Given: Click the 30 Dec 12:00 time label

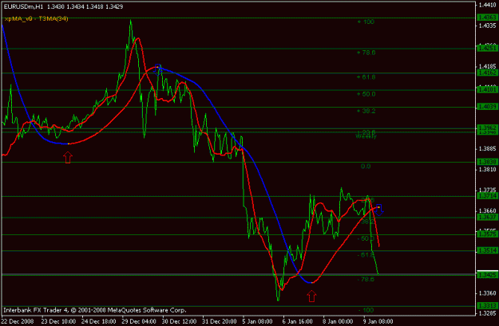Looking at the screenshot, I should [x=179, y=321].
